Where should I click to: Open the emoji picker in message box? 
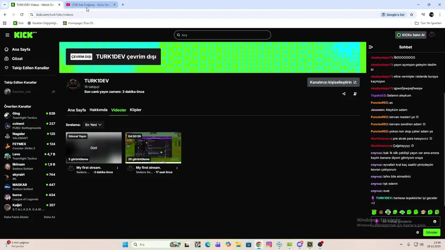click(x=435, y=222)
